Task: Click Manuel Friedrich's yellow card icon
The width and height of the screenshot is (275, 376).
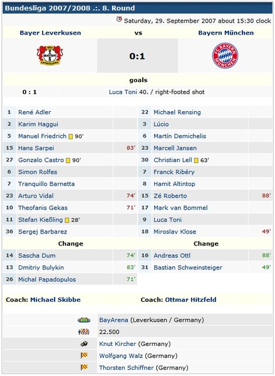Action: click(70, 136)
